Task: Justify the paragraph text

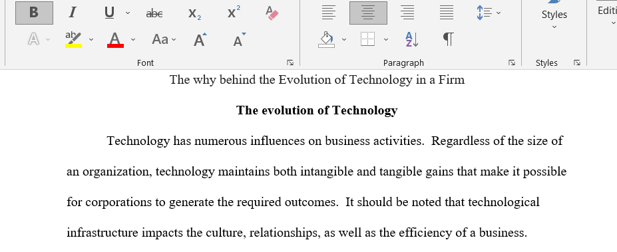Action: pyautogui.click(x=447, y=13)
